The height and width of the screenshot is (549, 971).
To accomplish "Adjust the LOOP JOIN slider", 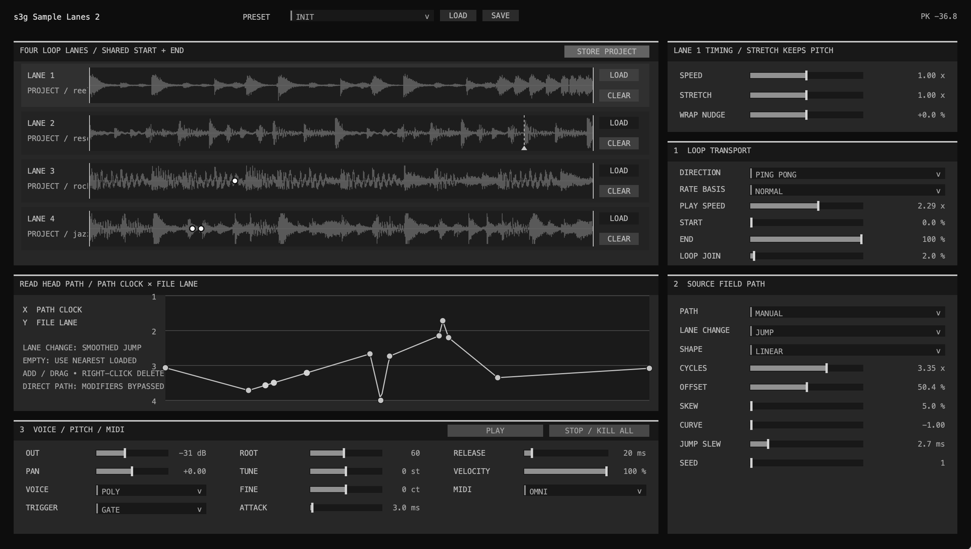I will tap(807, 256).
